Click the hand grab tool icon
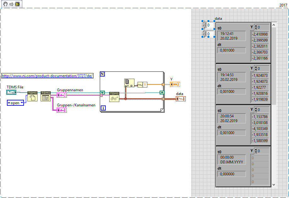 [5, 4]
